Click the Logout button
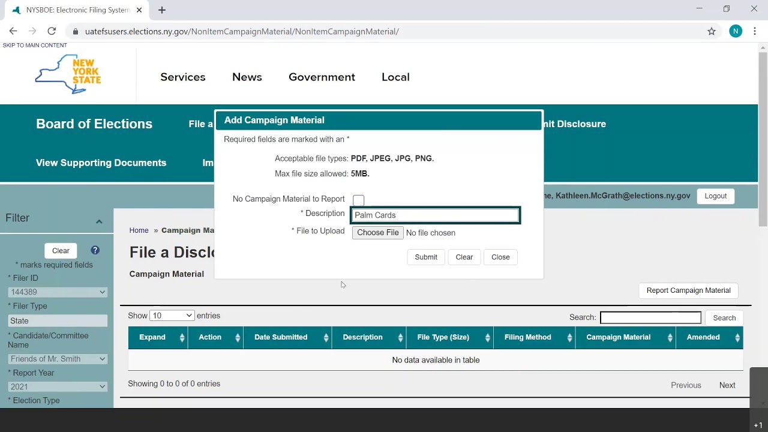This screenshot has height=432, width=768. pos(715,196)
